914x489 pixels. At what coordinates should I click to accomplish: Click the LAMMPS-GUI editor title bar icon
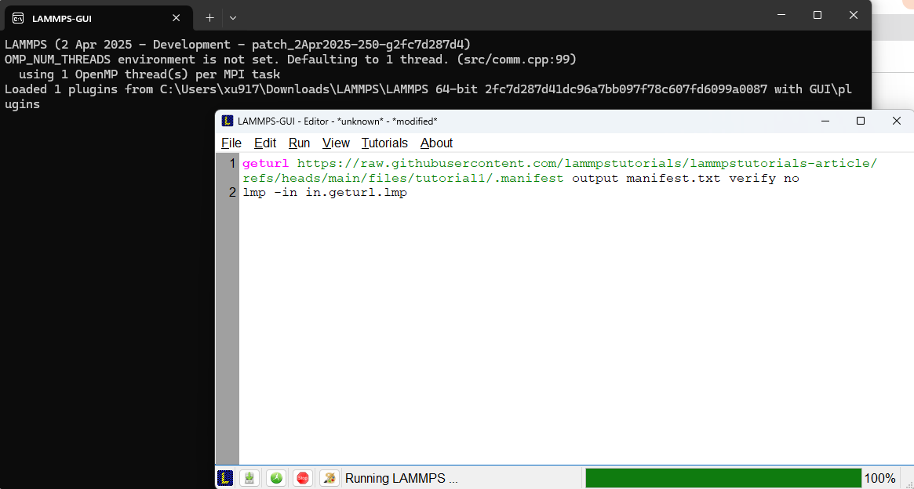228,121
